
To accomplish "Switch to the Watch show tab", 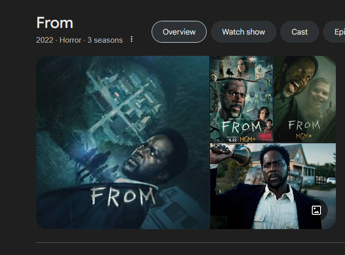I will 243,32.
